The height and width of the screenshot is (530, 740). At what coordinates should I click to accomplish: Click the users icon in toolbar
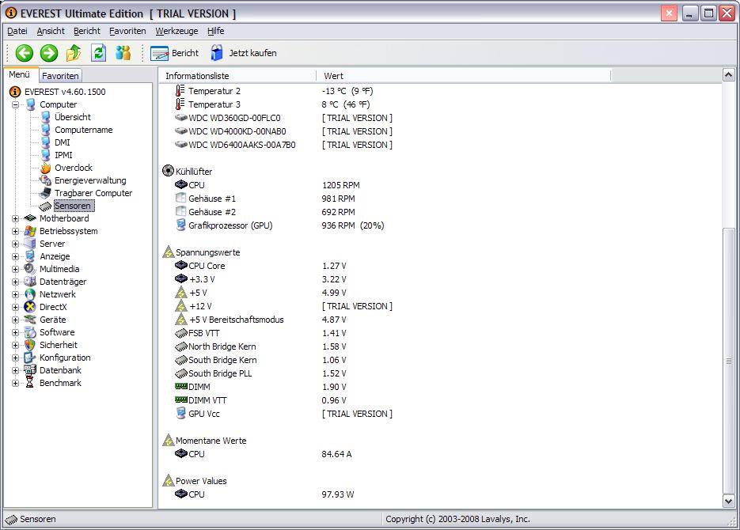123,53
